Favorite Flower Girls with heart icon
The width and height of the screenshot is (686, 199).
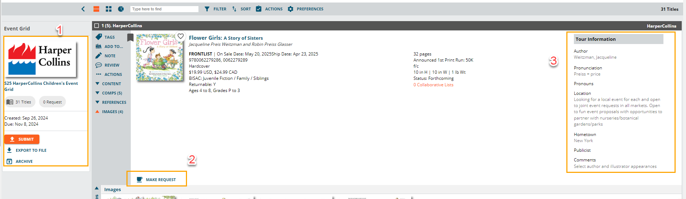point(181,36)
